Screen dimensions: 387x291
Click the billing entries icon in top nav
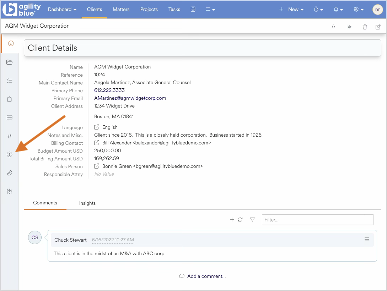click(x=193, y=9)
